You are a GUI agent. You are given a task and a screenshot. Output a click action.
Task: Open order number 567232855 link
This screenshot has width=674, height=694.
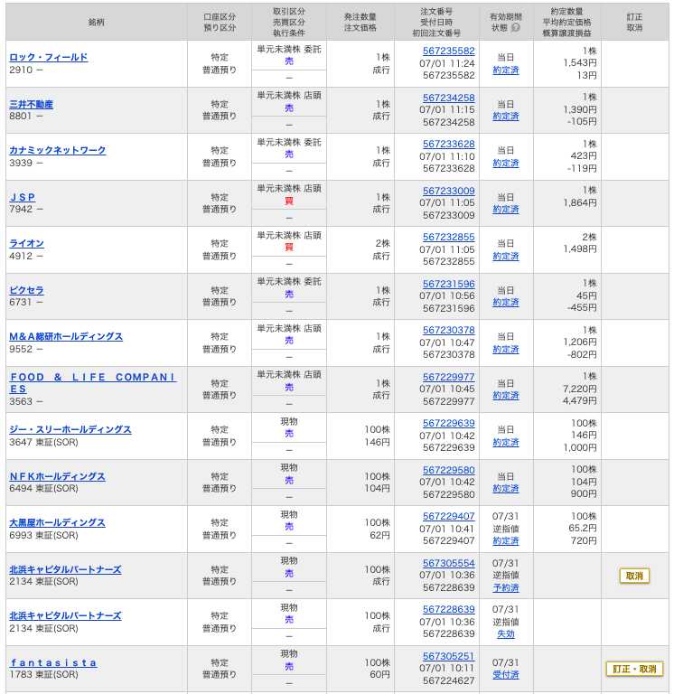[448, 237]
